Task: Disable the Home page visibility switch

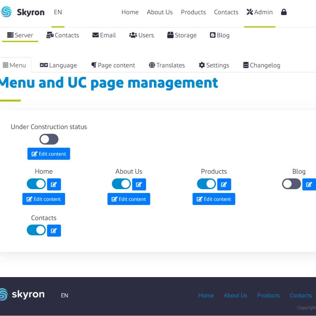Action: (x=36, y=184)
